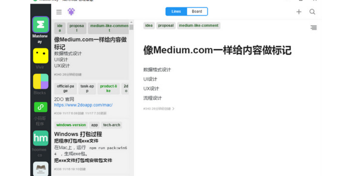Select the yellow Vivir workspace icon
Viewport: 342px width, 176px height.
41,56
